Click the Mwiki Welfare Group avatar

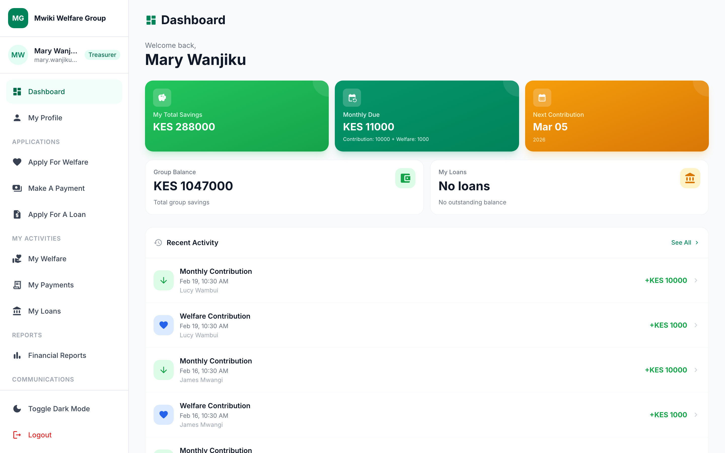pos(18,18)
